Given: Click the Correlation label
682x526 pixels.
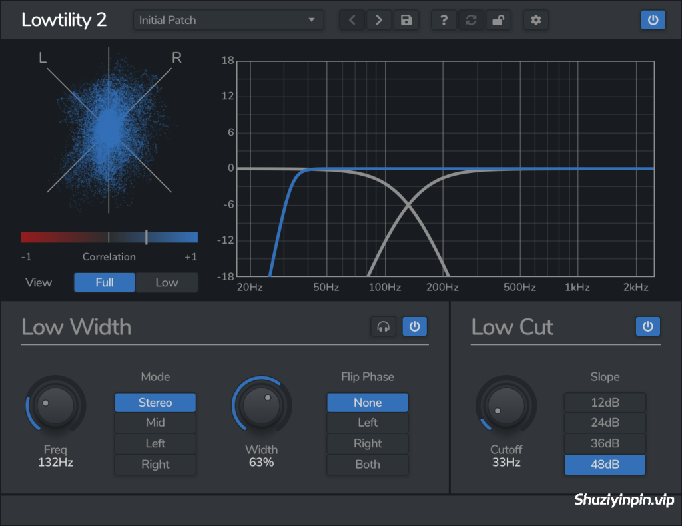Looking at the screenshot, I should (x=109, y=257).
